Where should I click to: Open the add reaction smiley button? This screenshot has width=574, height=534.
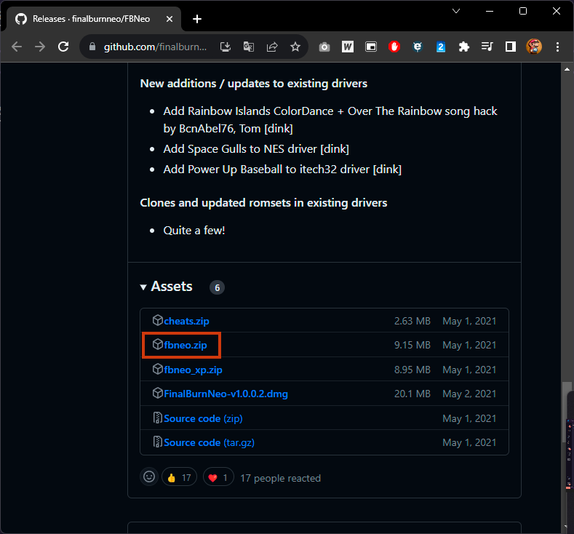click(149, 477)
